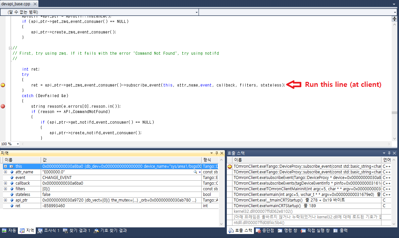The height and width of the screenshot is (238, 399).
Task: Click the 'catch (DevFailed &e)' code line
Action: click(x=45, y=96)
